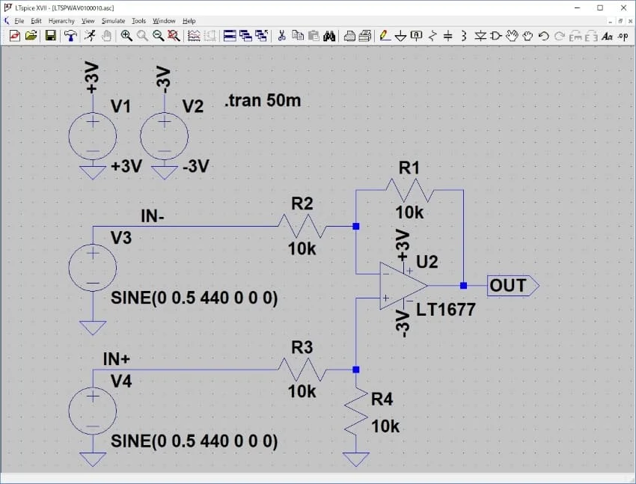Select the Place Diode tool
Image resolution: width=636 pixels, height=484 pixels.
[x=480, y=35]
